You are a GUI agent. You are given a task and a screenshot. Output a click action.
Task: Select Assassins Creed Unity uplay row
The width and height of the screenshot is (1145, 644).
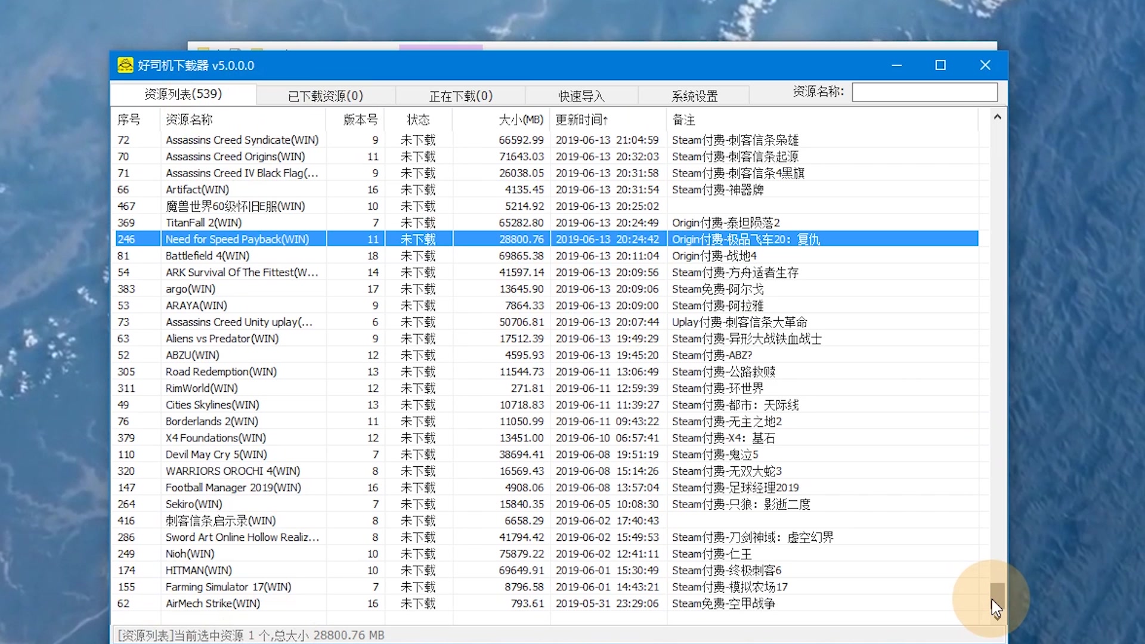546,322
